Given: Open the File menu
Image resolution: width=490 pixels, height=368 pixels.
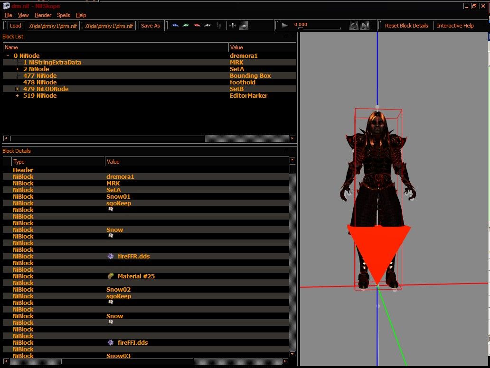Looking at the screenshot, I should (9, 15).
